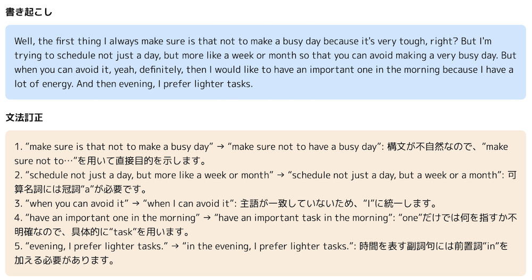Click the phrase "lot of energy" in the transcript
Screen dimensions: 532x280
pos(39,84)
